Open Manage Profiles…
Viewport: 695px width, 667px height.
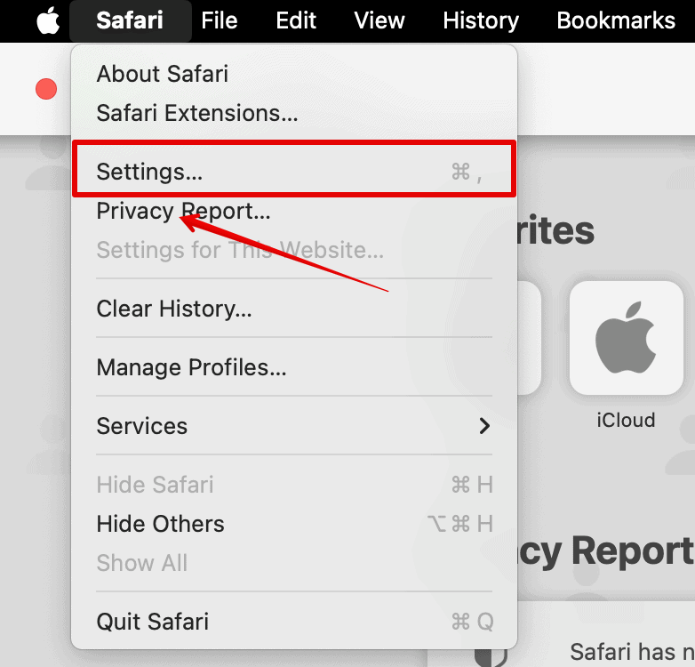[191, 367]
